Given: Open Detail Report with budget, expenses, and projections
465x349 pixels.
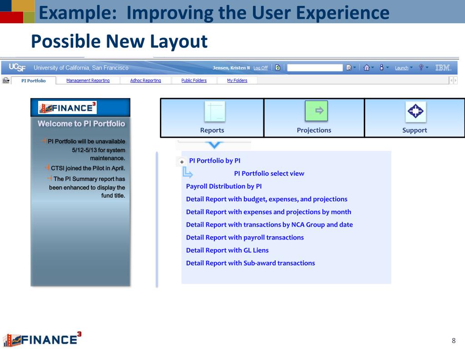Looking at the screenshot, I should pos(267,199).
